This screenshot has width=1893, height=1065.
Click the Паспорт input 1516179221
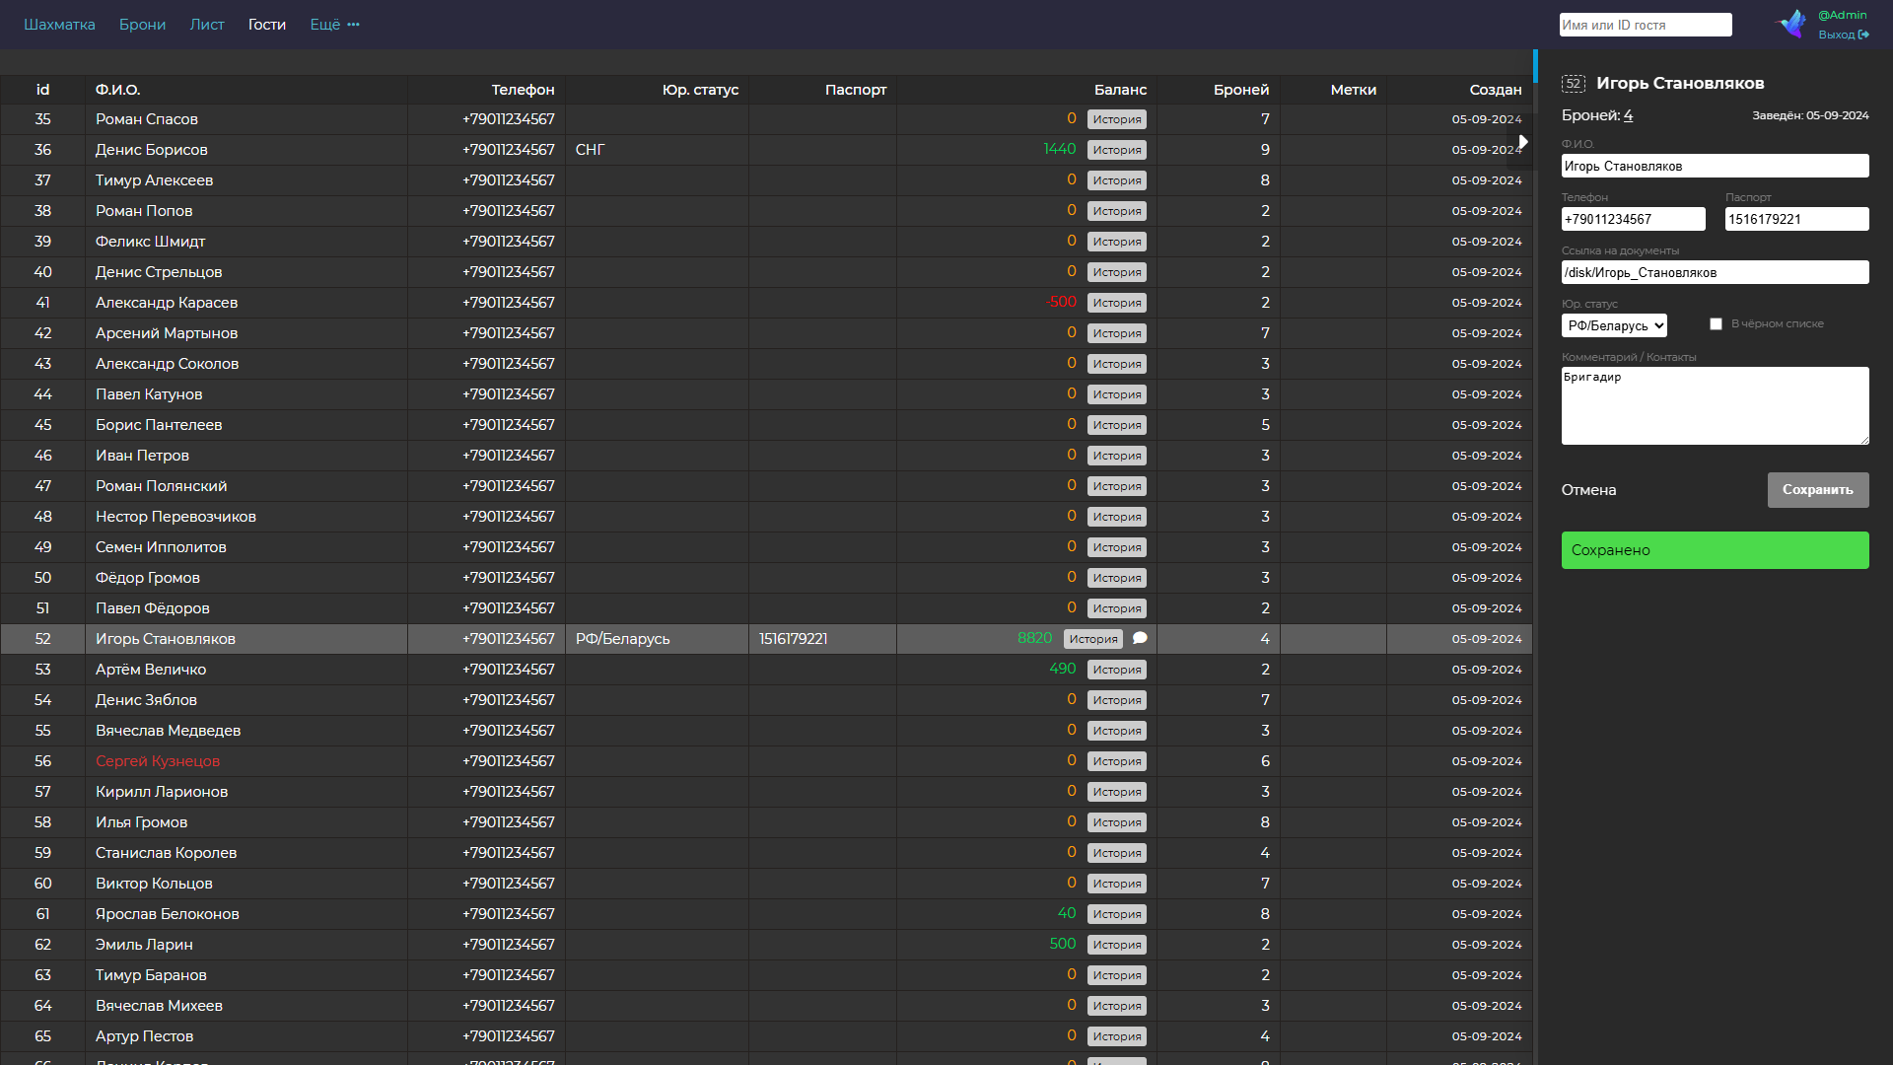pos(1797,219)
